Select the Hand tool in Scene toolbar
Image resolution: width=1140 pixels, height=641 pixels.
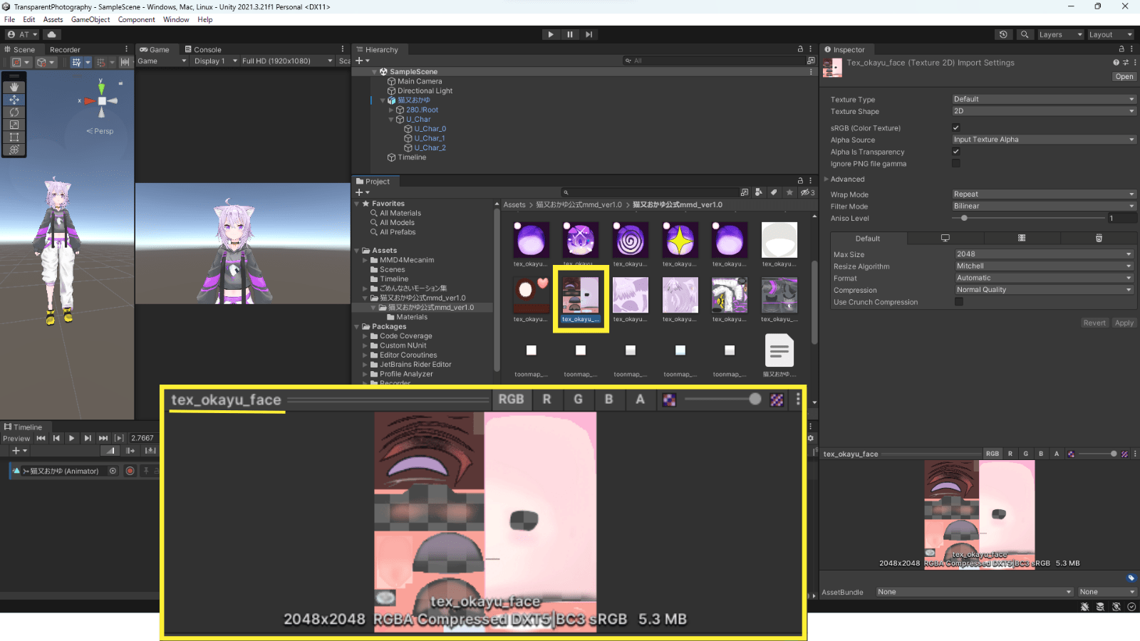(14, 87)
